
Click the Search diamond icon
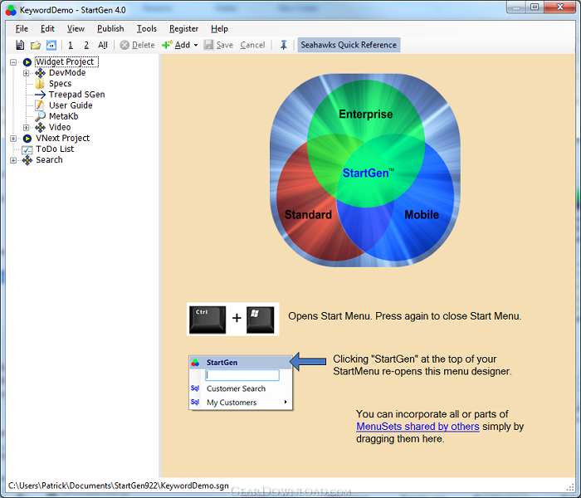pos(27,160)
